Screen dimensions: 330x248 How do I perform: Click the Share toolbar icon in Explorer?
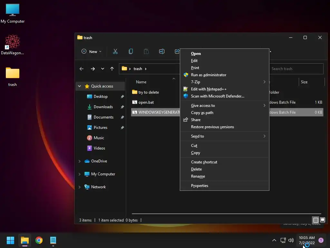tap(177, 51)
